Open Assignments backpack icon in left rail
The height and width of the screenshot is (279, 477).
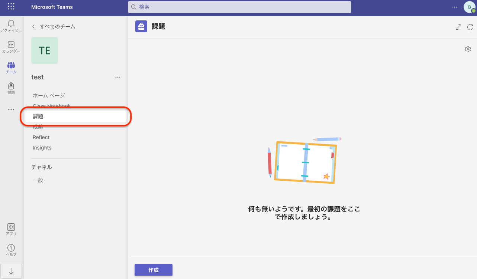pos(11,88)
